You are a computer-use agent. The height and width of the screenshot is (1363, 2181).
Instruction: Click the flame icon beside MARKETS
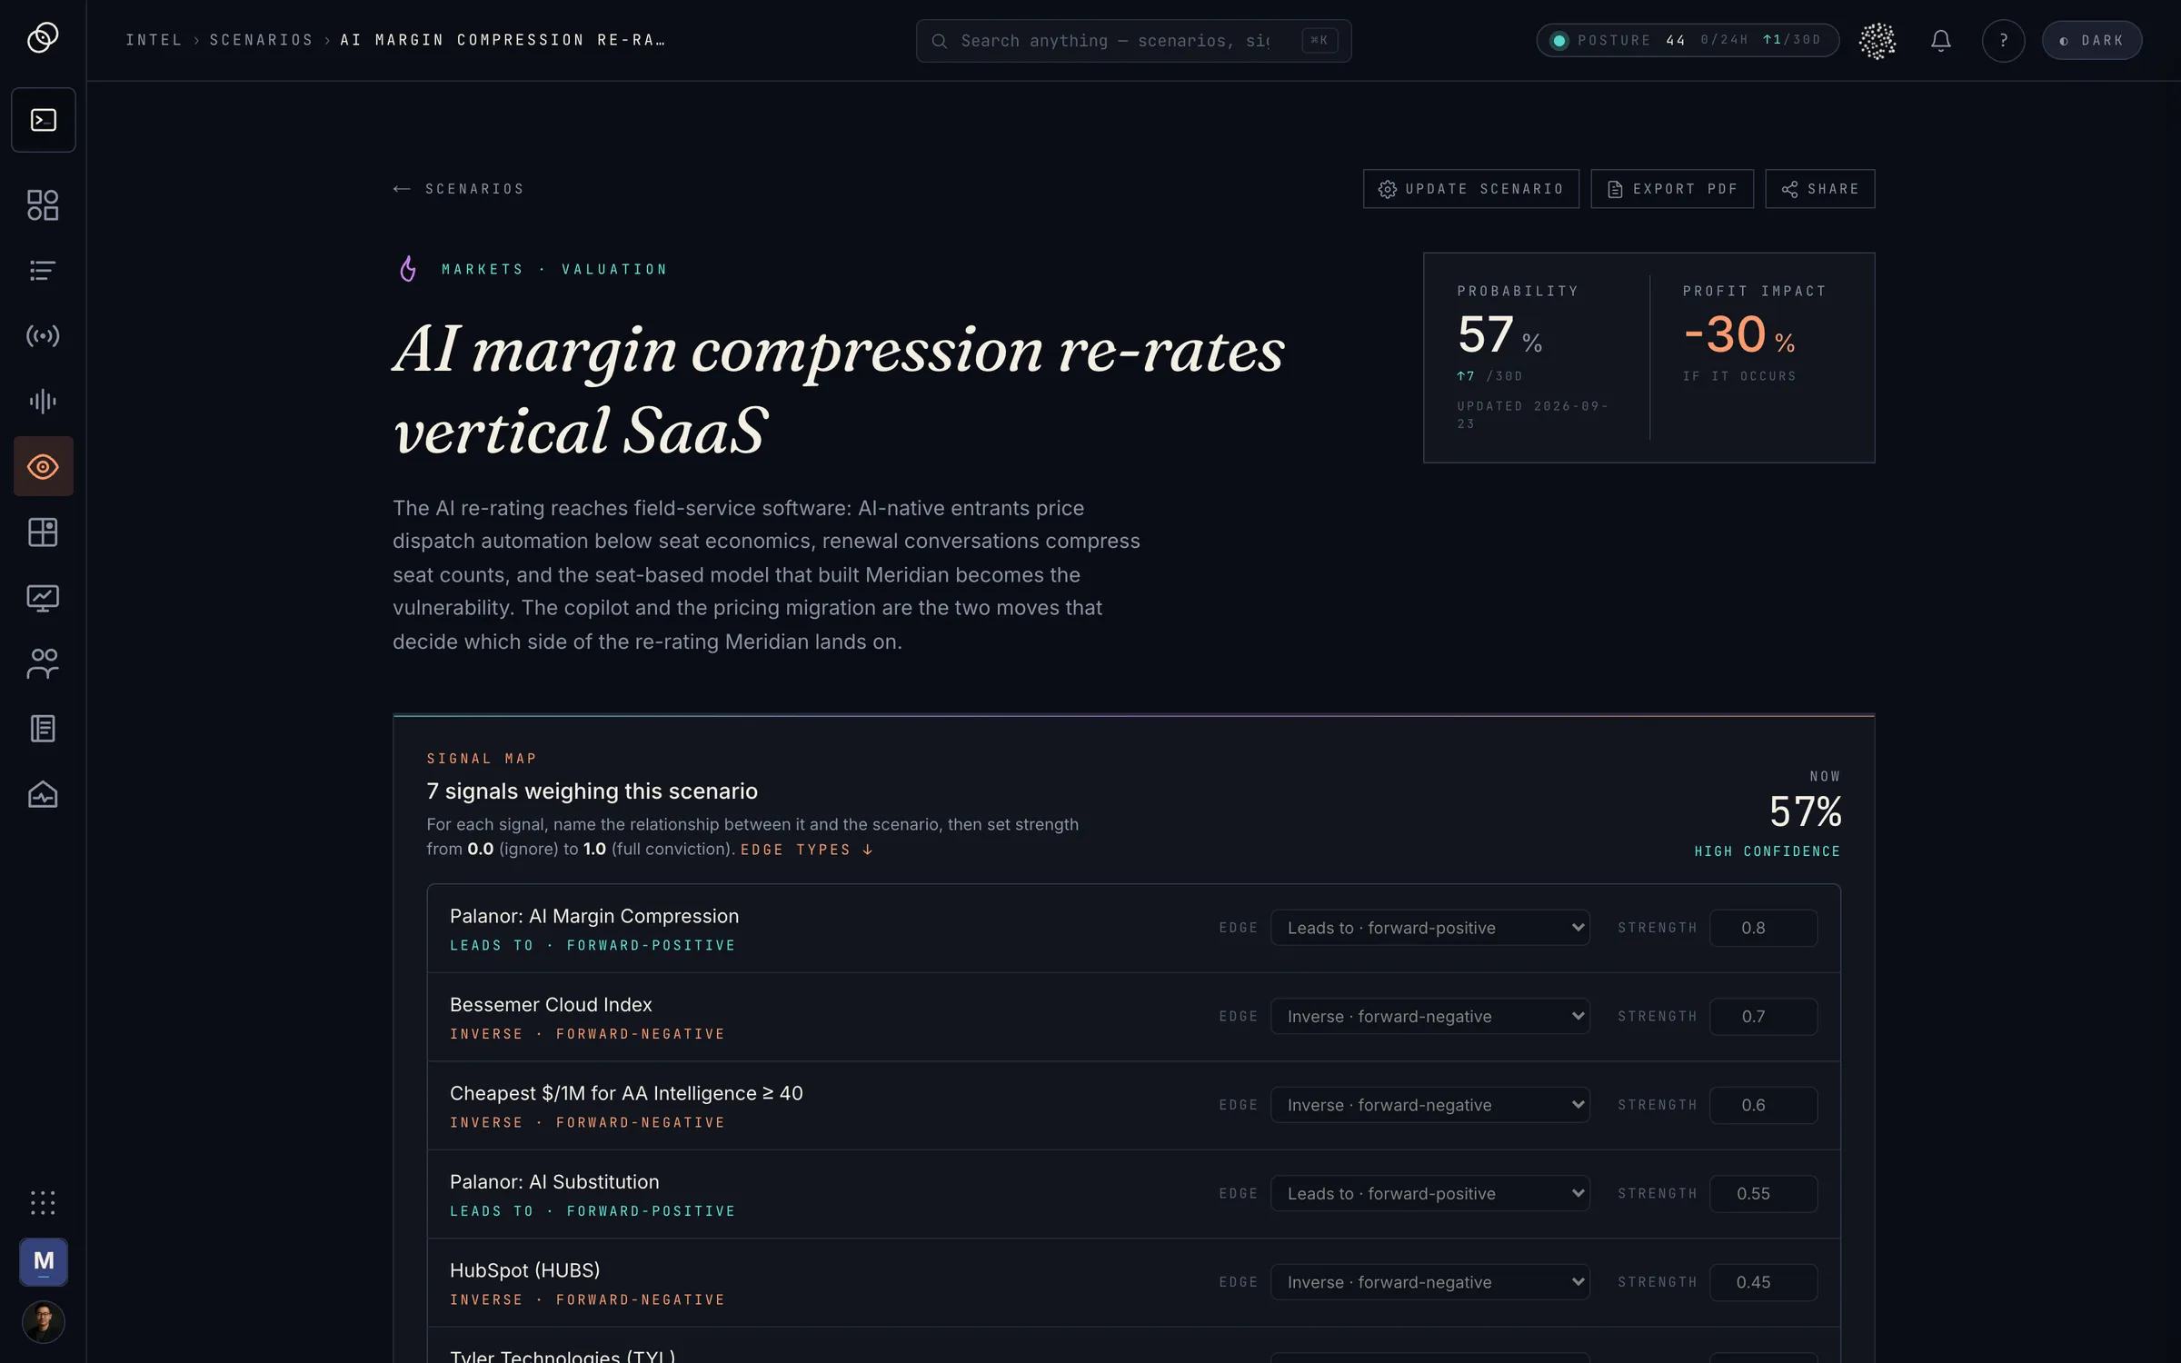pyautogui.click(x=408, y=269)
